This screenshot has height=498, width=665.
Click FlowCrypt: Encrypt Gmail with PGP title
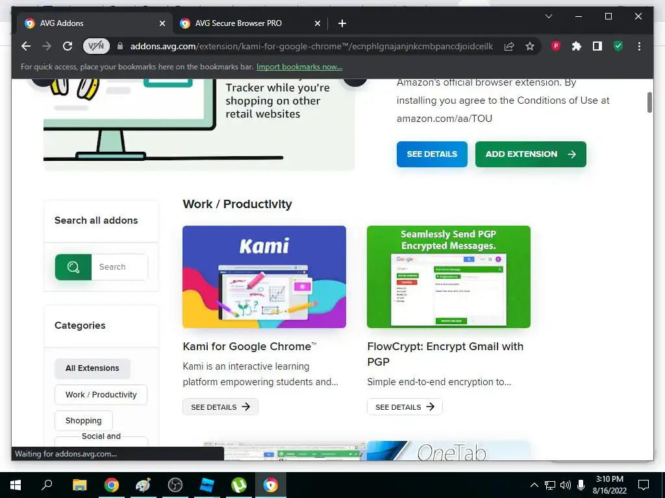(445, 354)
